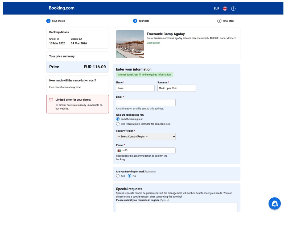Click the help question mark icon
This screenshot has height=226, width=301.
(233, 9)
